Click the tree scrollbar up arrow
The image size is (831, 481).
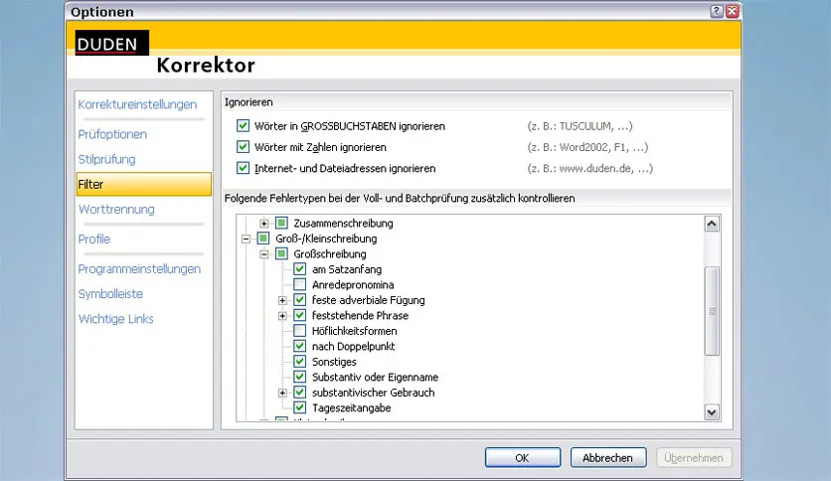tap(712, 224)
